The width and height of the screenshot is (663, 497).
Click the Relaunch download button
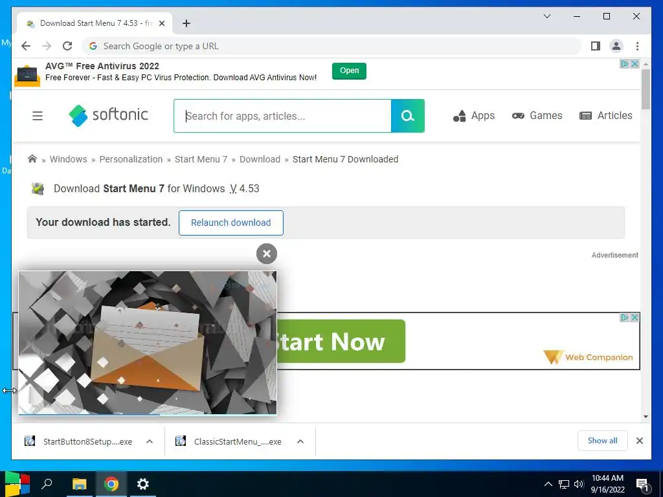(x=231, y=223)
